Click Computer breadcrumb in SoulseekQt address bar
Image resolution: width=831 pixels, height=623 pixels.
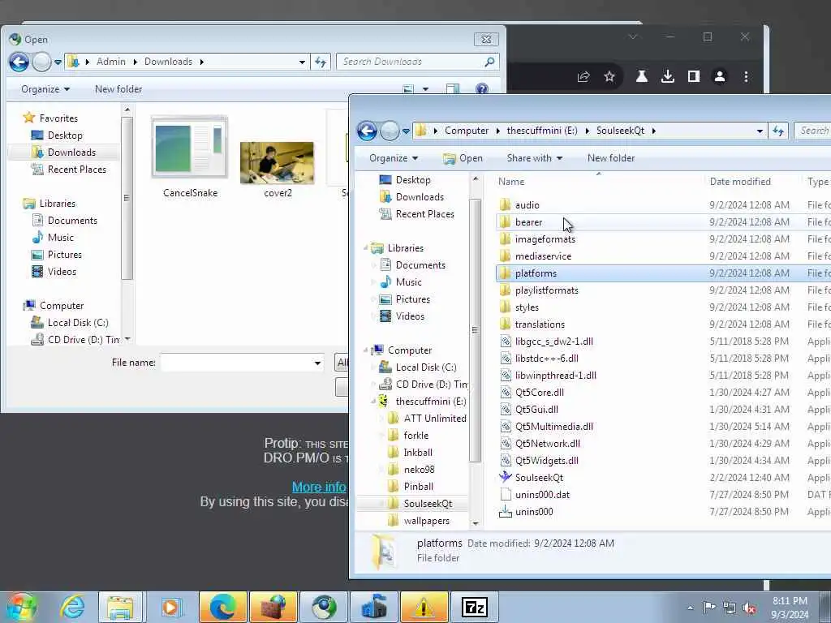click(467, 131)
